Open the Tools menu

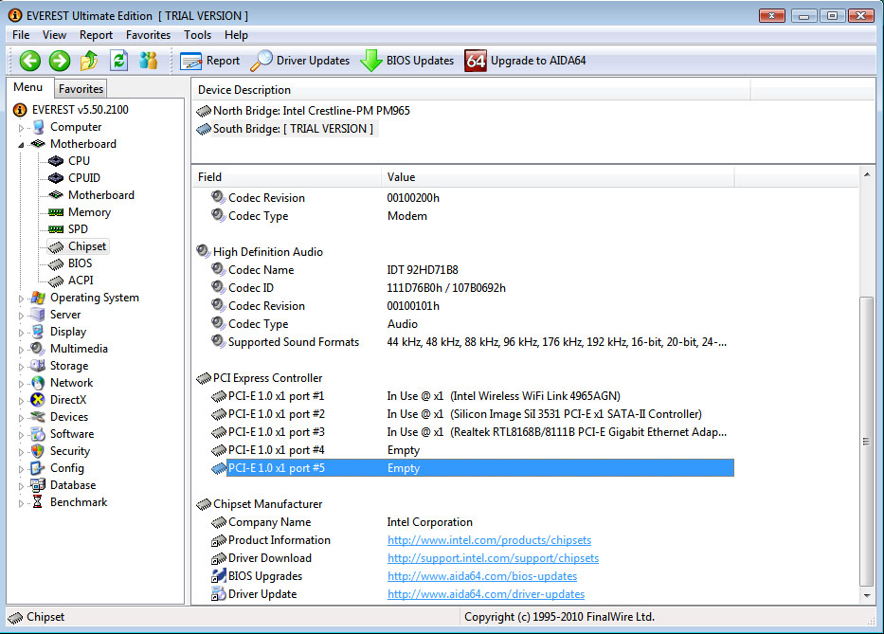tap(197, 35)
